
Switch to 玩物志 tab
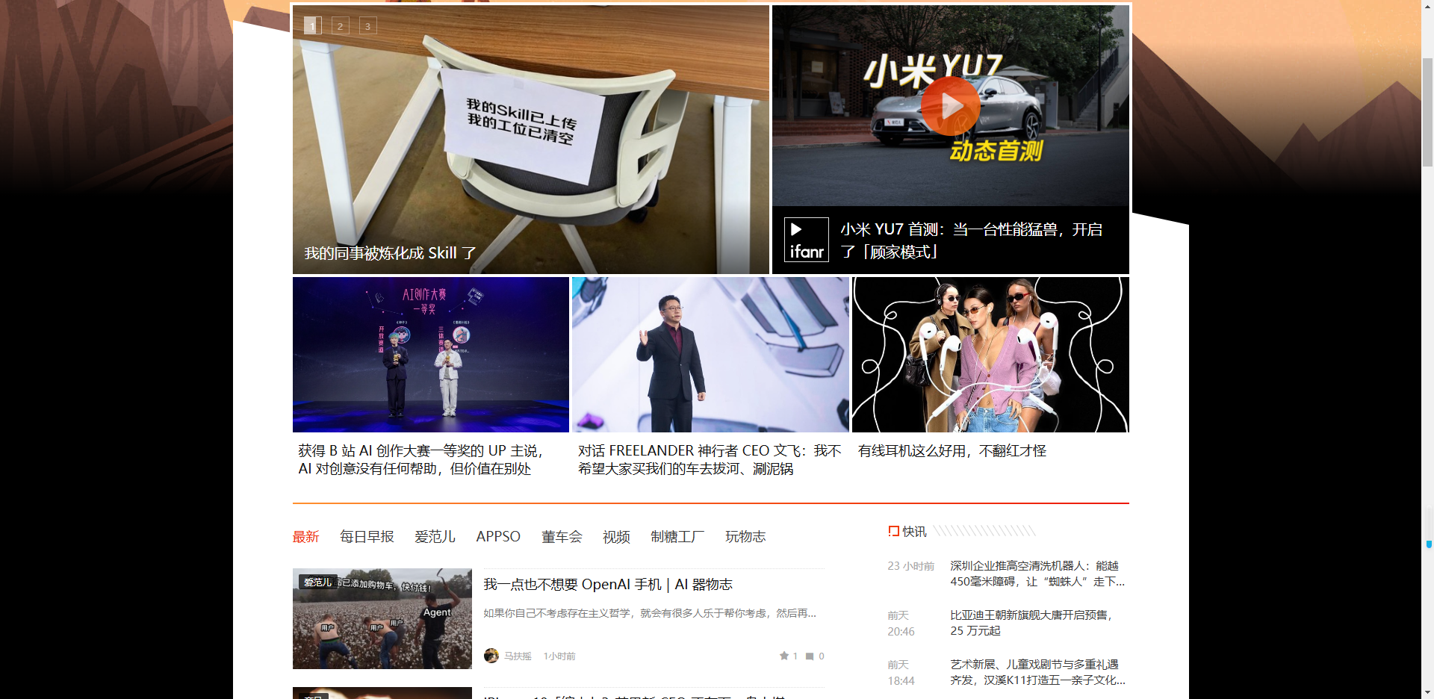[745, 537]
